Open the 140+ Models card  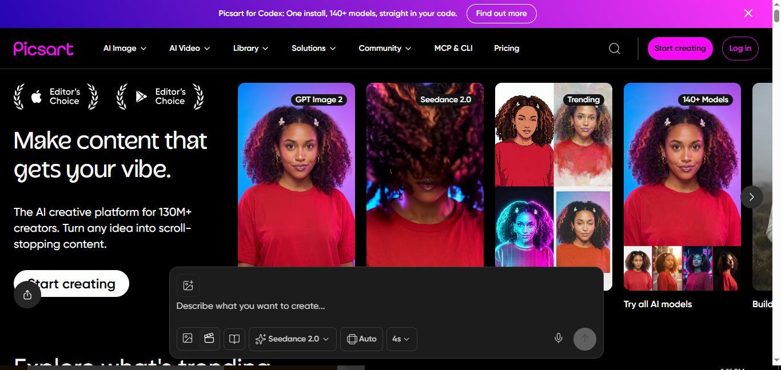pos(682,187)
